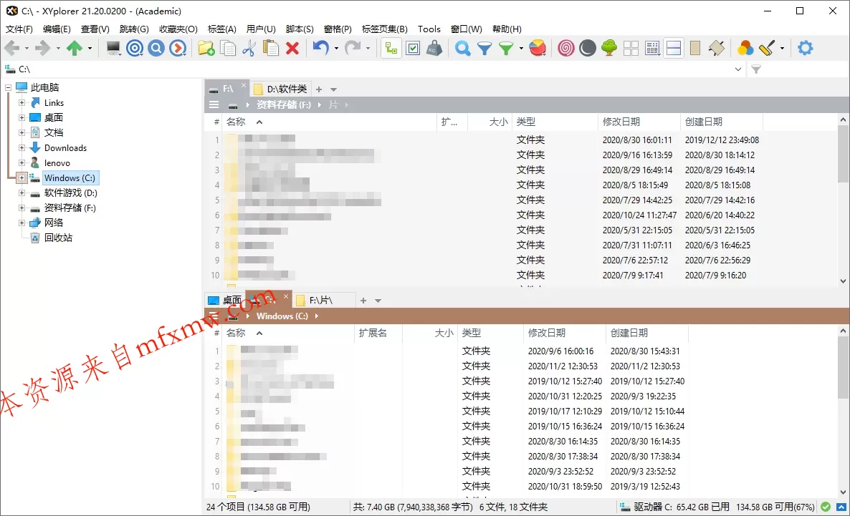Image resolution: width=850 pixels, height=516 pixels.
Task: Toggle the selection checkbox mode icon
Action: tap(413, 48)
